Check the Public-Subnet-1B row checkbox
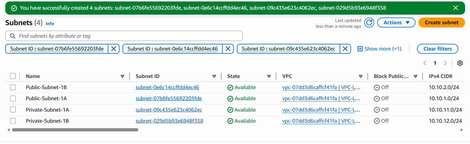Screen dimensions: 470x144 (x=13, y=87)
